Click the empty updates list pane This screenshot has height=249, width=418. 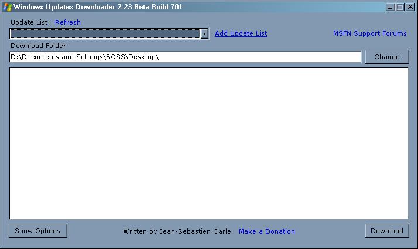(208, 144)
